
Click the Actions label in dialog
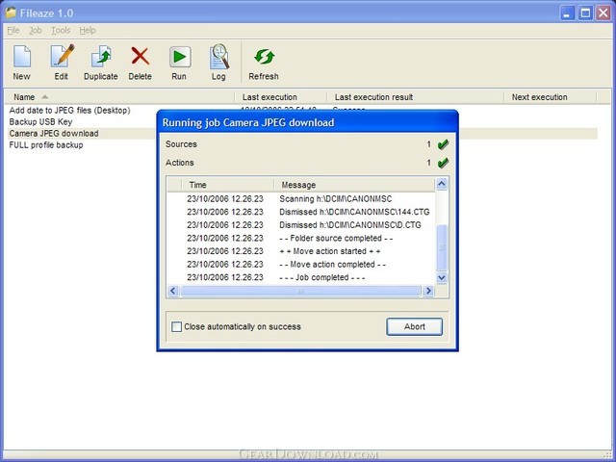tap(180, 163)
